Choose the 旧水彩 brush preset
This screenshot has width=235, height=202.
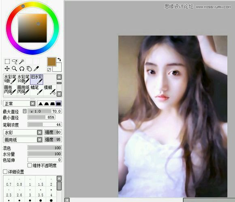point(37,79)
